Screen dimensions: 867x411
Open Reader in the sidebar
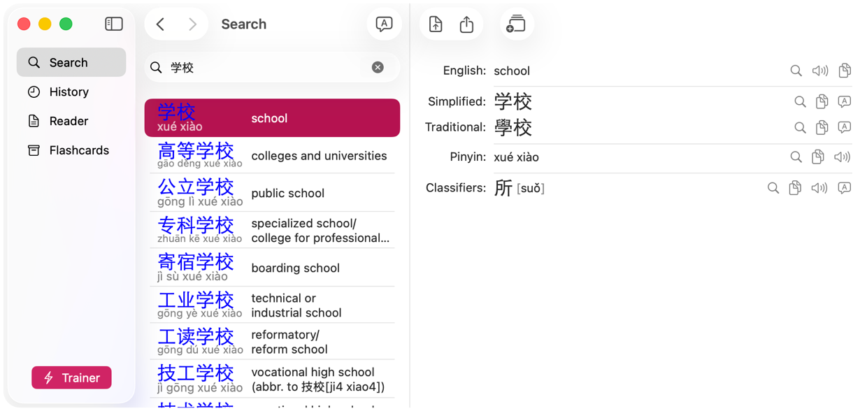71,121
